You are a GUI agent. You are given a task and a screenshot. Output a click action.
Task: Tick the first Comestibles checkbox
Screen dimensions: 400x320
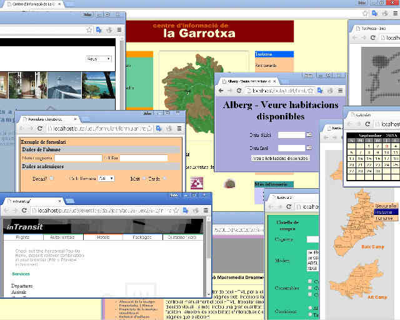[x=310, y=282]
